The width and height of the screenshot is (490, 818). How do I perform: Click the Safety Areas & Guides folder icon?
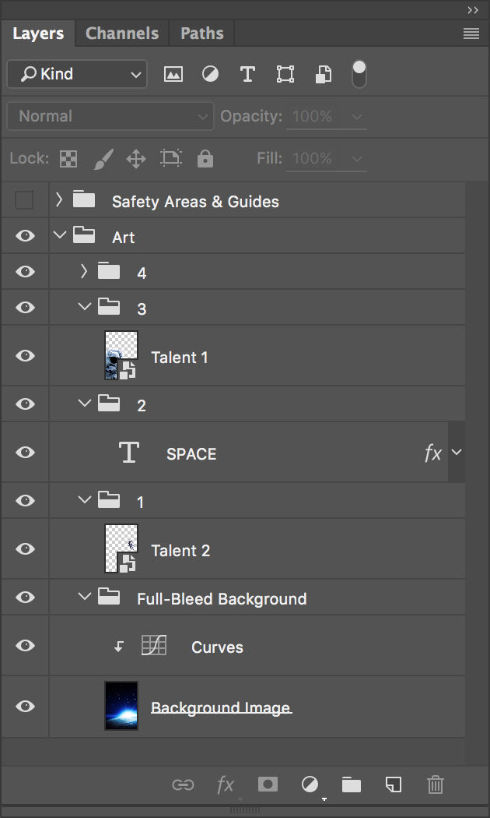[84, 199]
